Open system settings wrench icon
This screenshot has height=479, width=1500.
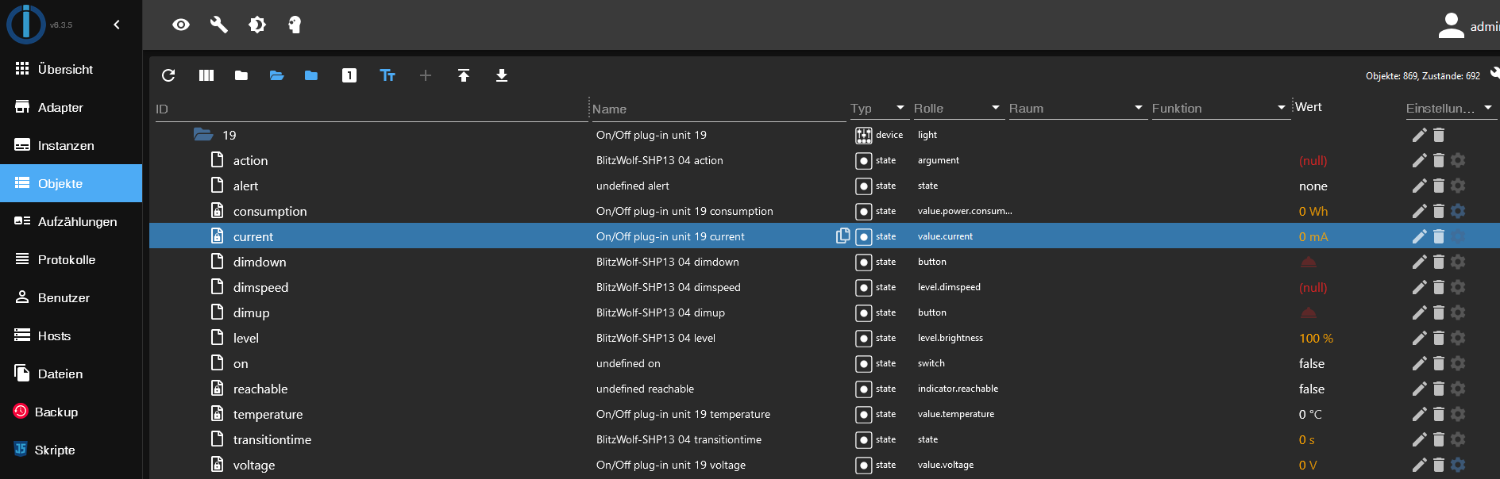tap(219, 25)
